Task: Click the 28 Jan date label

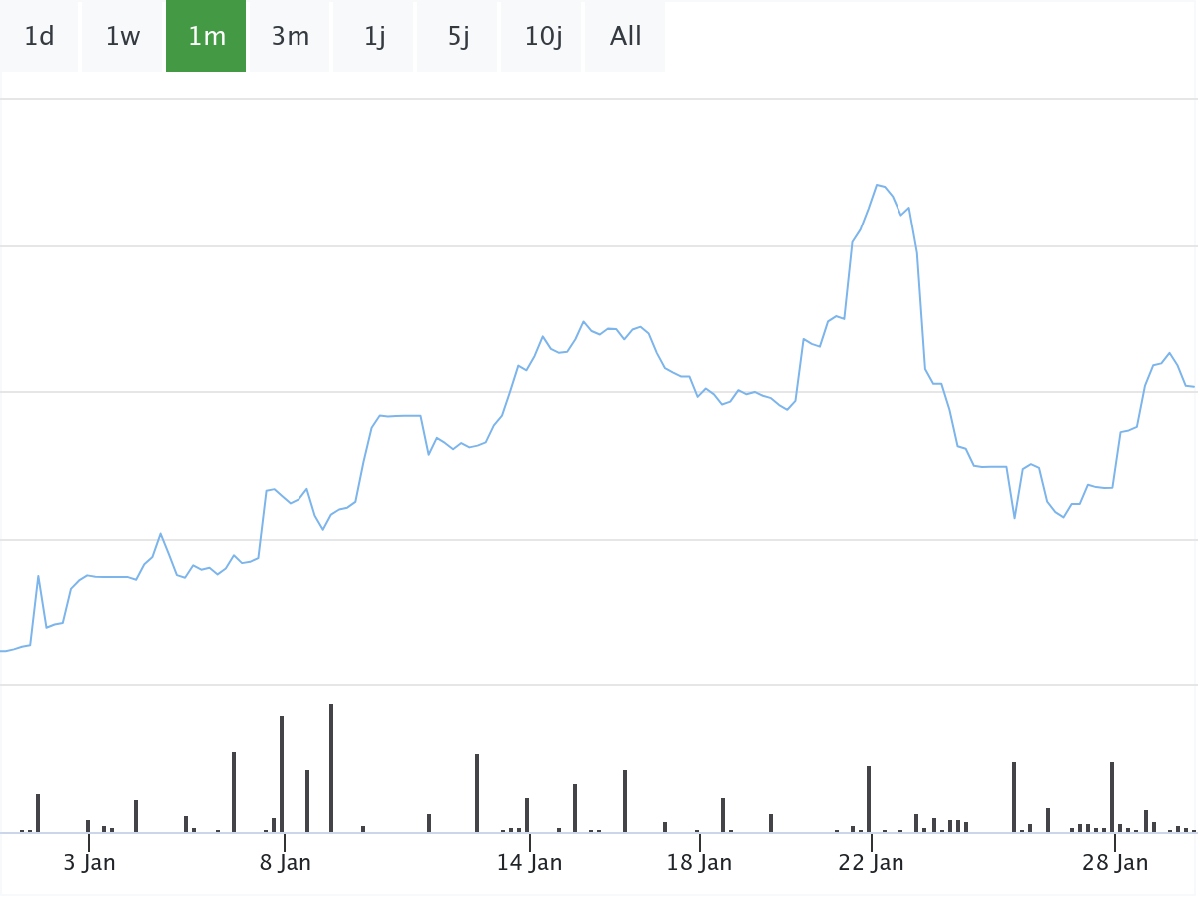Action: [x=1115, y=863]
